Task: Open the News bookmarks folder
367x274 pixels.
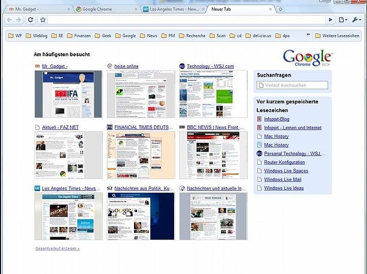Action: coord(148,36)
